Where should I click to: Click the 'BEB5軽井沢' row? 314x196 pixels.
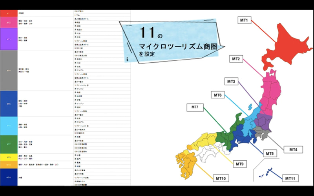[x=102, y=133]
